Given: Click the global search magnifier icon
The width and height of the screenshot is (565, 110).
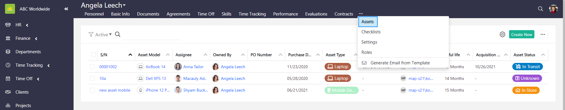Looking at the screenshot, I should pos(541,9).
